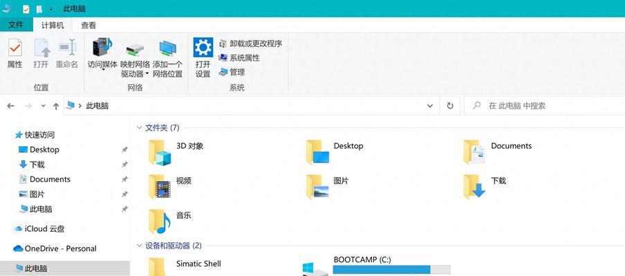Image resolution: width=625 pixels, height=276 pixels.
Task: Open the 文件 menu tab
Action: (x=16, y=25)
